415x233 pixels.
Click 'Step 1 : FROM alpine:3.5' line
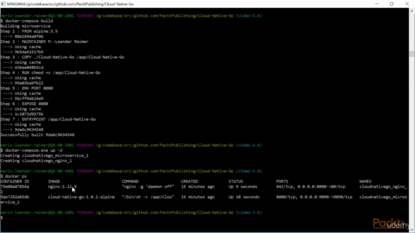pyautogui.click(x=29, y=31)
